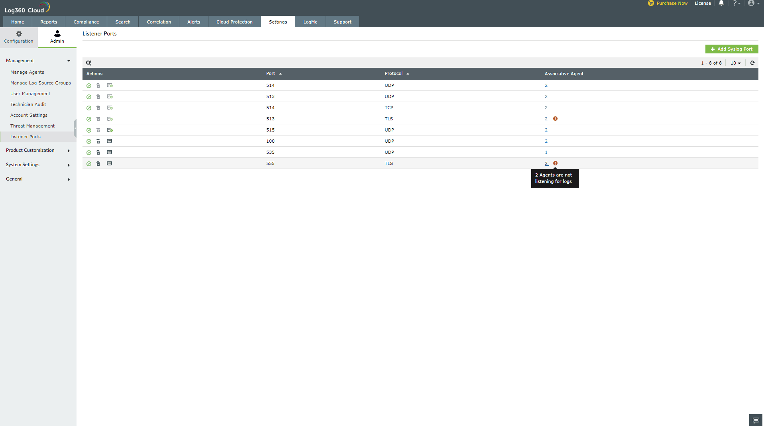Delete the 513 UDP listener port

[98, 96]
